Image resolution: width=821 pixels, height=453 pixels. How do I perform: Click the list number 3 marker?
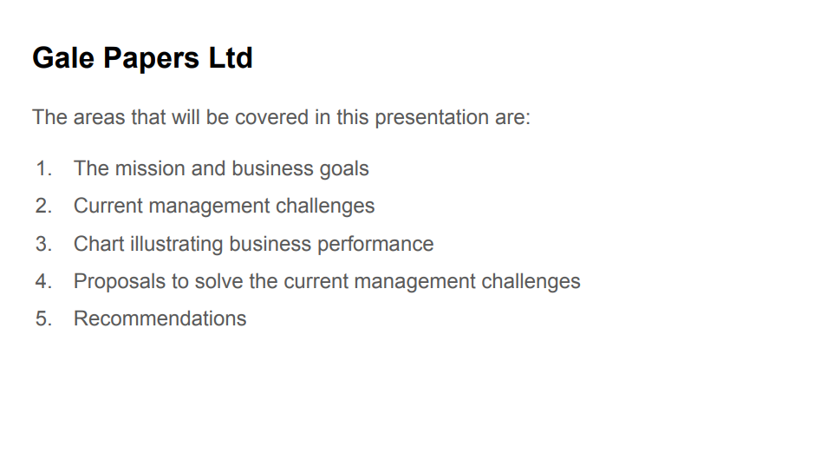(43, 244)
